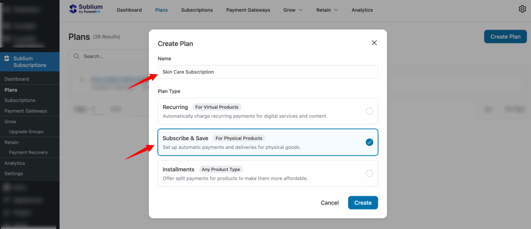Expand the Grow dropdown menu
Viewport: 531px width, 229px height.
[293, 10]
